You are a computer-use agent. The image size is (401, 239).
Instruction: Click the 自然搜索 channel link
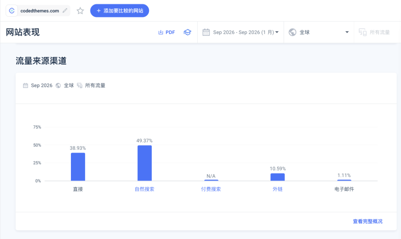coord(144,189)
